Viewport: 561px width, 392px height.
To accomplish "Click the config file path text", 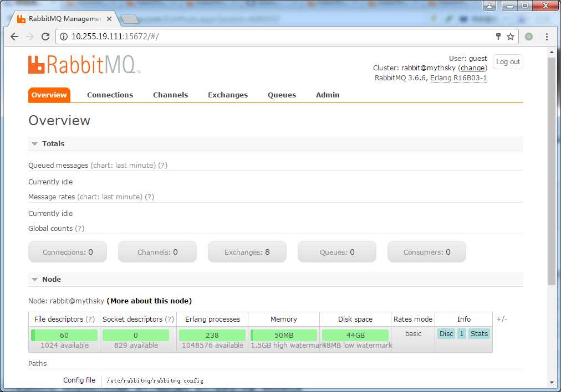I will click(x=155, y=380).
